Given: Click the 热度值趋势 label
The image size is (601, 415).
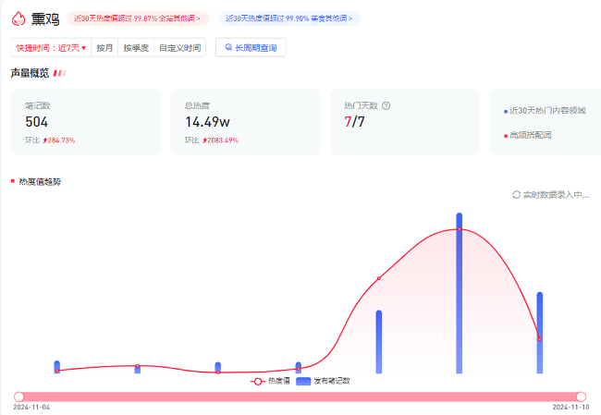Looking at the screenshot, I should pos(40,182).
